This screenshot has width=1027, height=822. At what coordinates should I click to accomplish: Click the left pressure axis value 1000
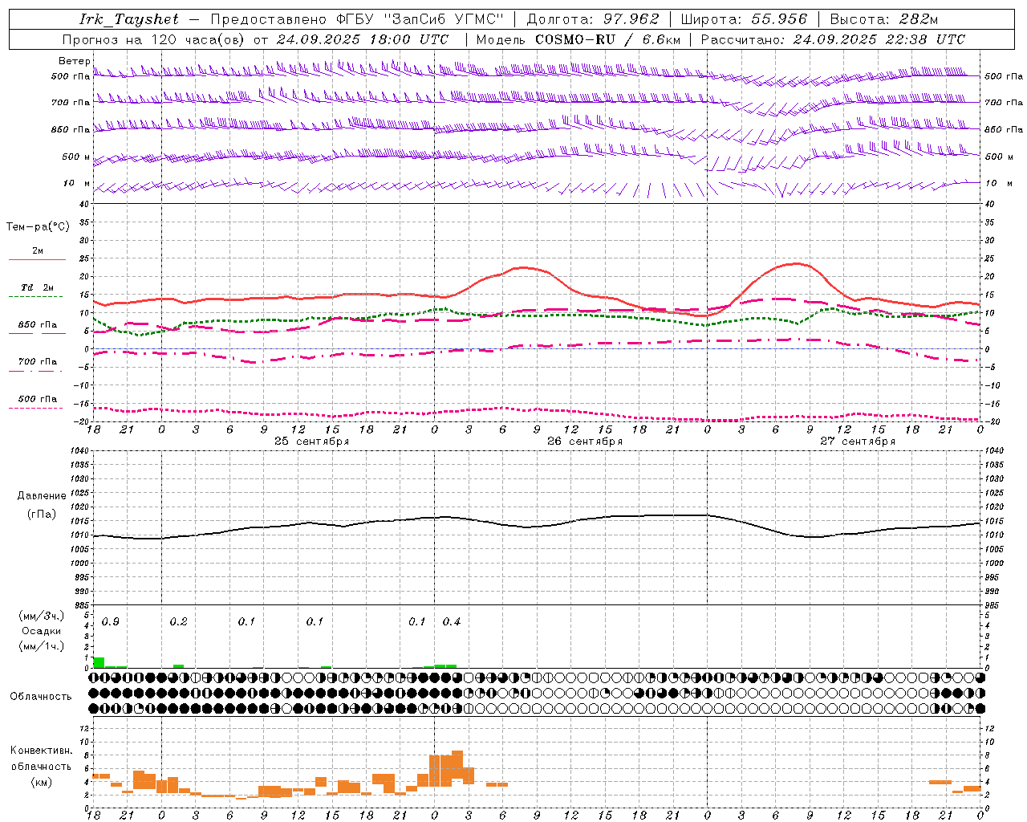[x=79, y=564]
